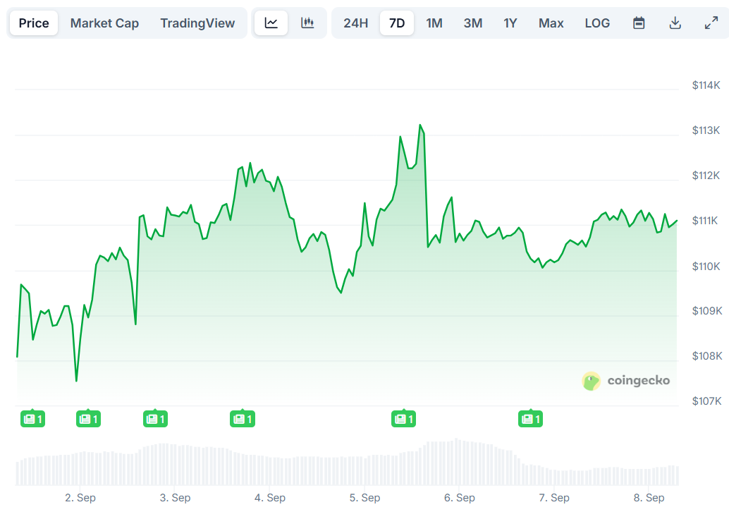Open the calendar date range picker

tap(639, 23)
